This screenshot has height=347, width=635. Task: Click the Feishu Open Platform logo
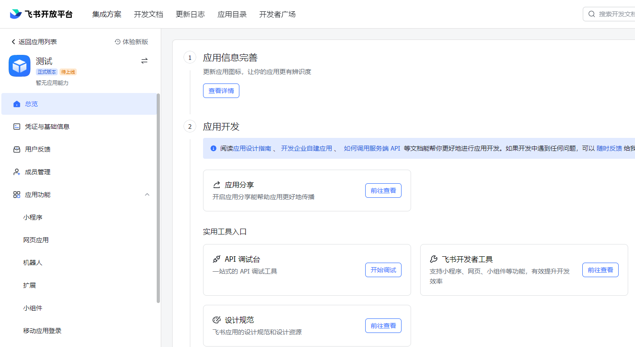click(41, 14)
